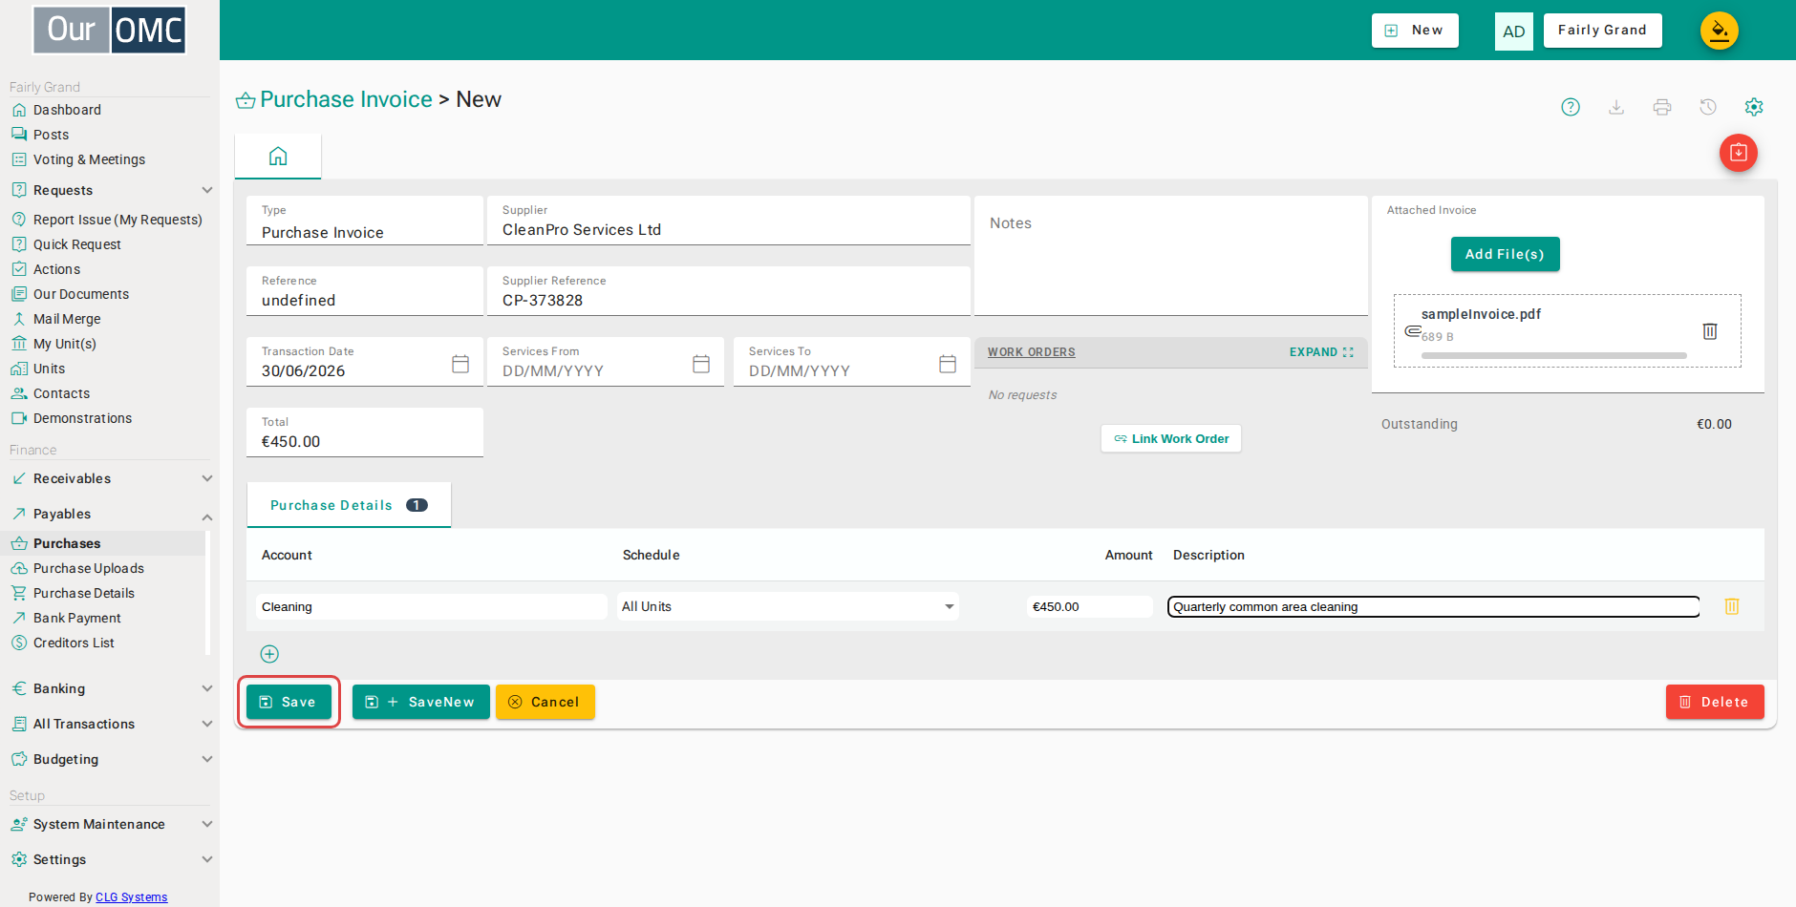
Task: Click the Notes text area
Action: [x=1171, y=256]
